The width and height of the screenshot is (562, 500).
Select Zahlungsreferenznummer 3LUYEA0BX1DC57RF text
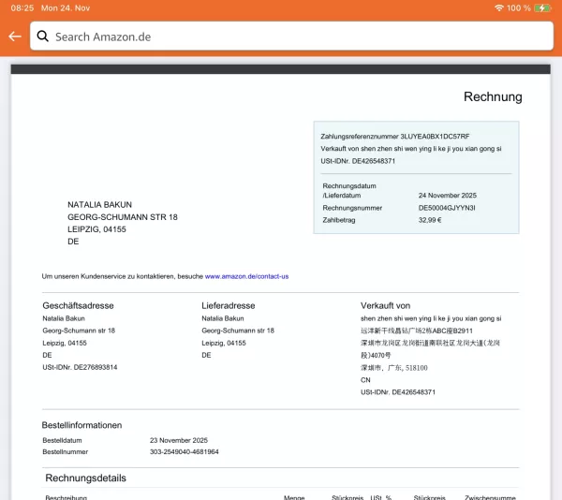click(x=395, y=136)
